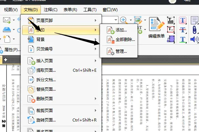The width and height of the screenshot is (199, 132).
Task: Click the manage watermarks gear icon
Action: [x=111, y=51]
